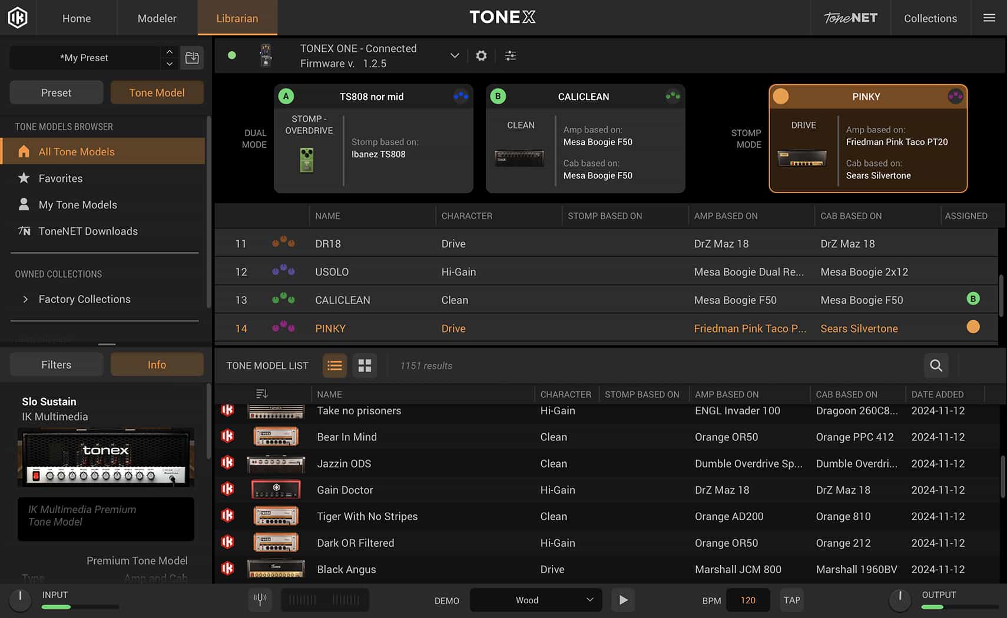Click the B assigned badge on CALICLEAN row
The width and height of the screenshot is (1007, 618).
click(973, 298)
